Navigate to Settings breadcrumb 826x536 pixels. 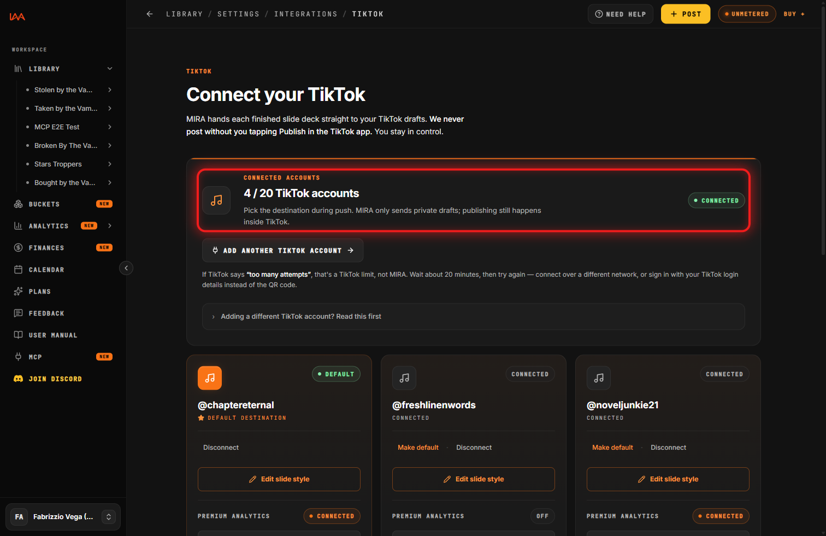pos(238,14)
